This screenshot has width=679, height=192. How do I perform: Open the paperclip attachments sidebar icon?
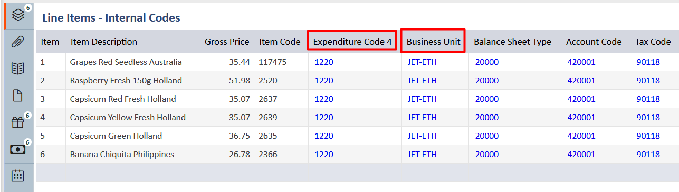click(18, 42)
